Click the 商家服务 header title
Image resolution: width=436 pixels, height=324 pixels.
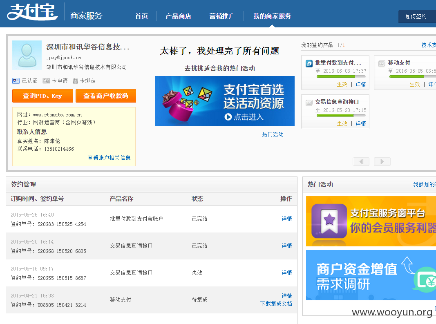click(86, 16)
